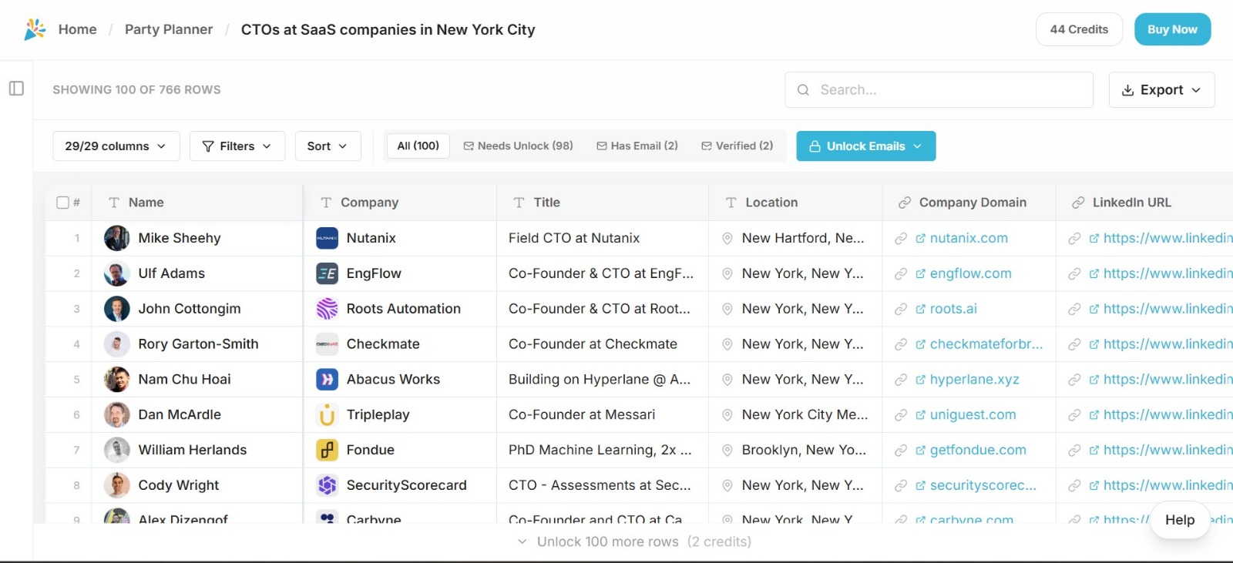Select the Verified (2) tab
The height and width of the screenshot is (563, 1233).
pos(737,146)
